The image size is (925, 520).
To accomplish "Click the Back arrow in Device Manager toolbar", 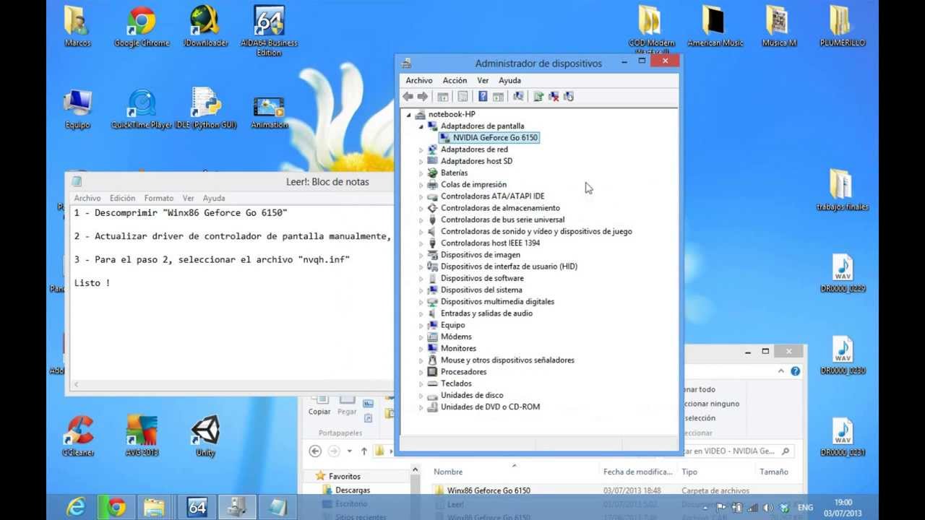I will (408, 96).
